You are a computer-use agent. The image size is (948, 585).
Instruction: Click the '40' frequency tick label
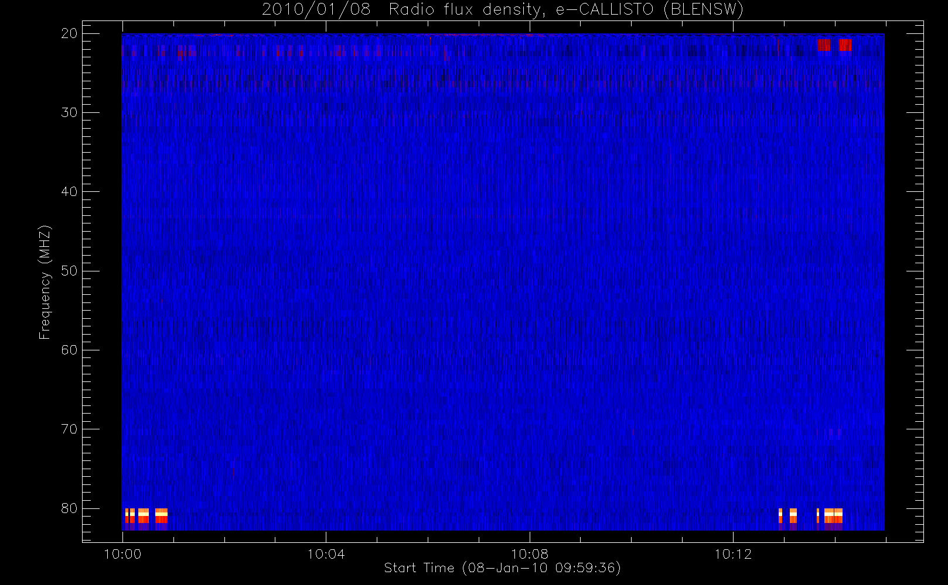[69, 192]
